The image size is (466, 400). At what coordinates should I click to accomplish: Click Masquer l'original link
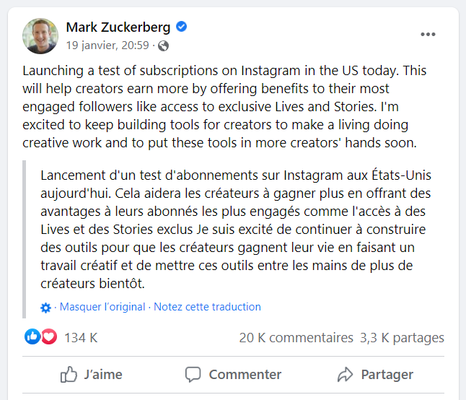point(102,307)
